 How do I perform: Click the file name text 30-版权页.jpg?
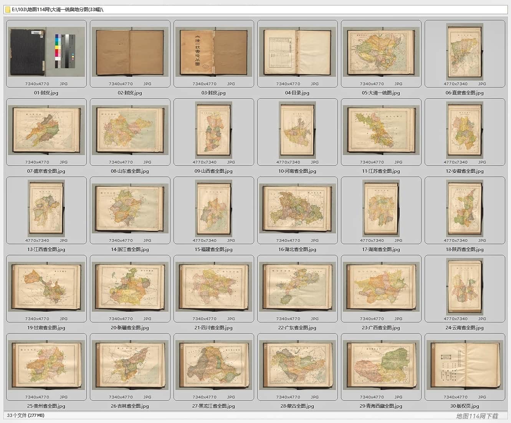click(465, 406)
